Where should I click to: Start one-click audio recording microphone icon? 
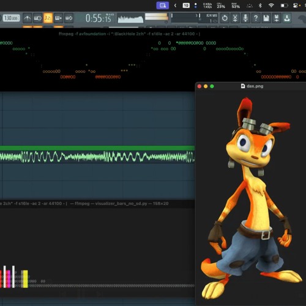245,18
